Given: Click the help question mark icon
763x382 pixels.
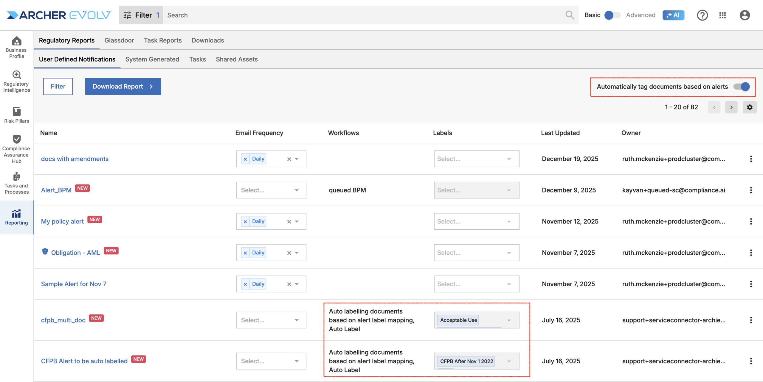Looking at the screenshot, I should click(702, 15).
